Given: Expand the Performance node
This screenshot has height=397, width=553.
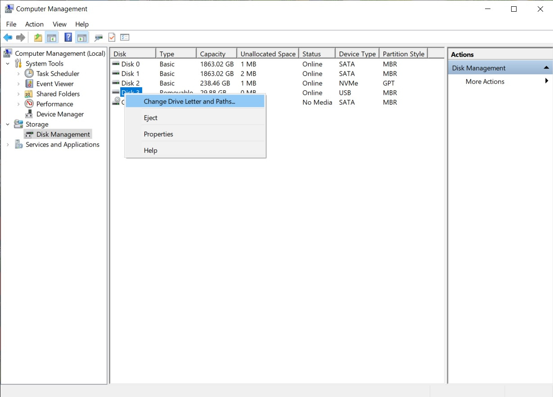Looking at the screenshot, I should click(18, 104).
